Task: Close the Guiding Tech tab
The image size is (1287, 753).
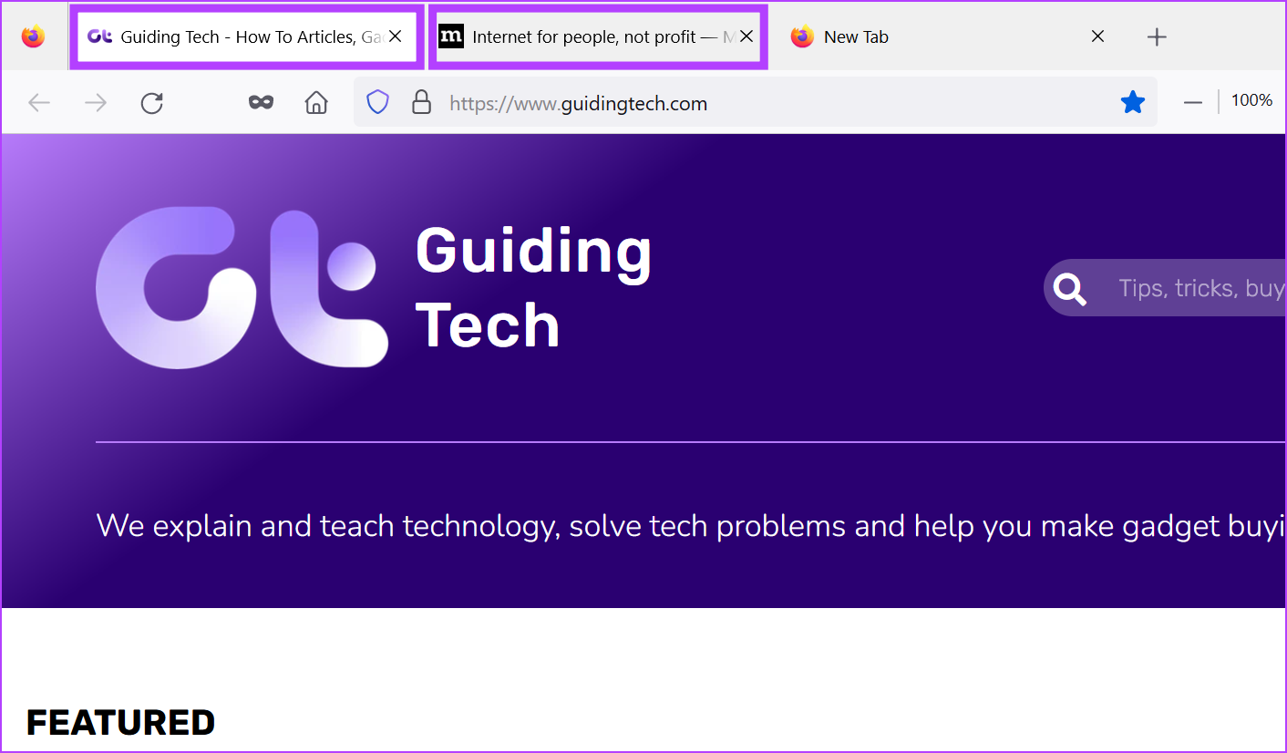Action: pyautogui.click(x=396, y=36)
